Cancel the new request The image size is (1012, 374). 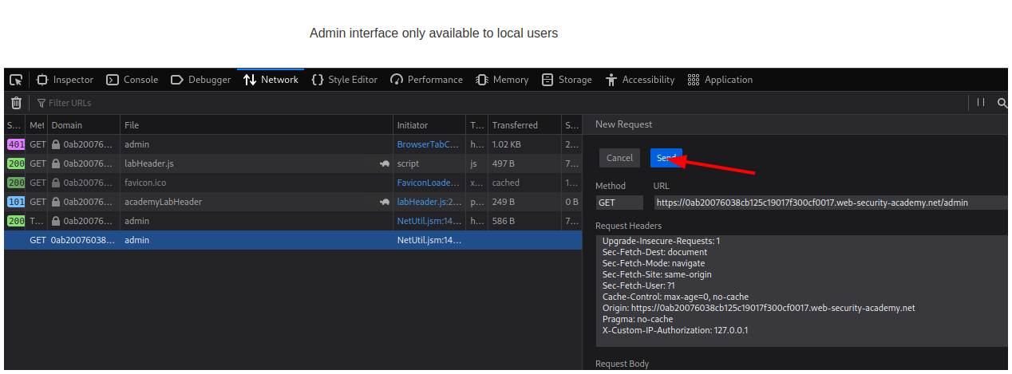tap(619, 158)
